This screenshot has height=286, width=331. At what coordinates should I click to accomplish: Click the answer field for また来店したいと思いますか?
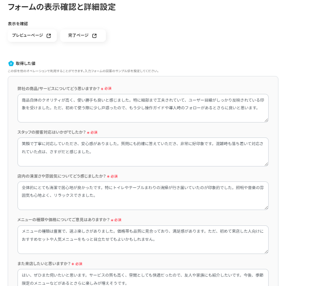tap(143, 277)
